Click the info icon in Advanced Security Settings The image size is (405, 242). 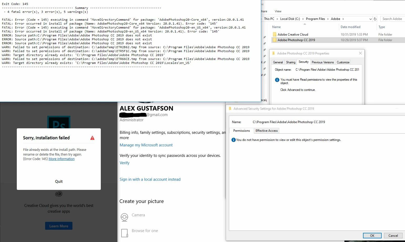pyautogui.click(x=234, y=140)
